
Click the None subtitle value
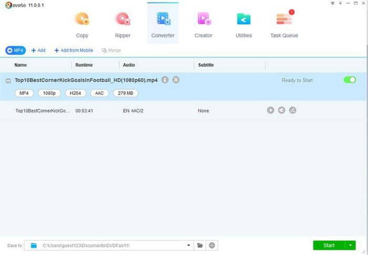203,111
